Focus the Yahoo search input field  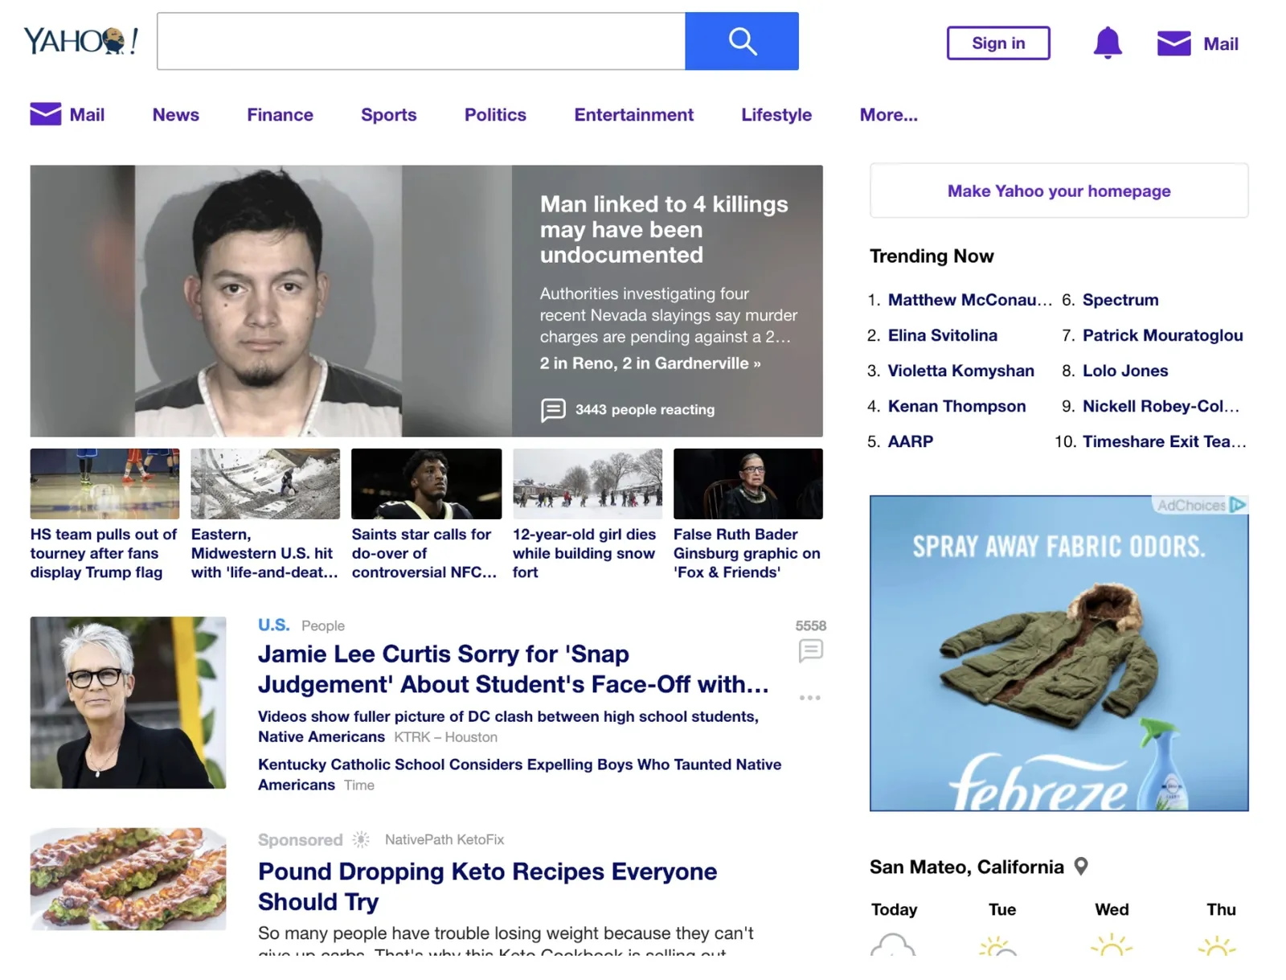[x=421, y=41]
